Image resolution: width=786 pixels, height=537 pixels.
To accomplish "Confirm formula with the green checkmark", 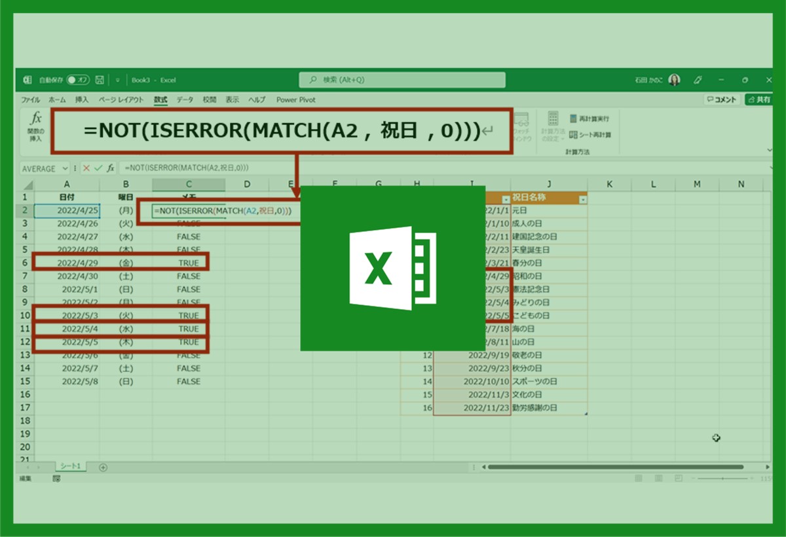I will coord(98,168).
